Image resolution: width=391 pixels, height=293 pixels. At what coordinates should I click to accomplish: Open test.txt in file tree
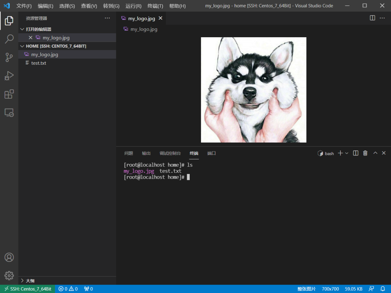coord(67,63)
